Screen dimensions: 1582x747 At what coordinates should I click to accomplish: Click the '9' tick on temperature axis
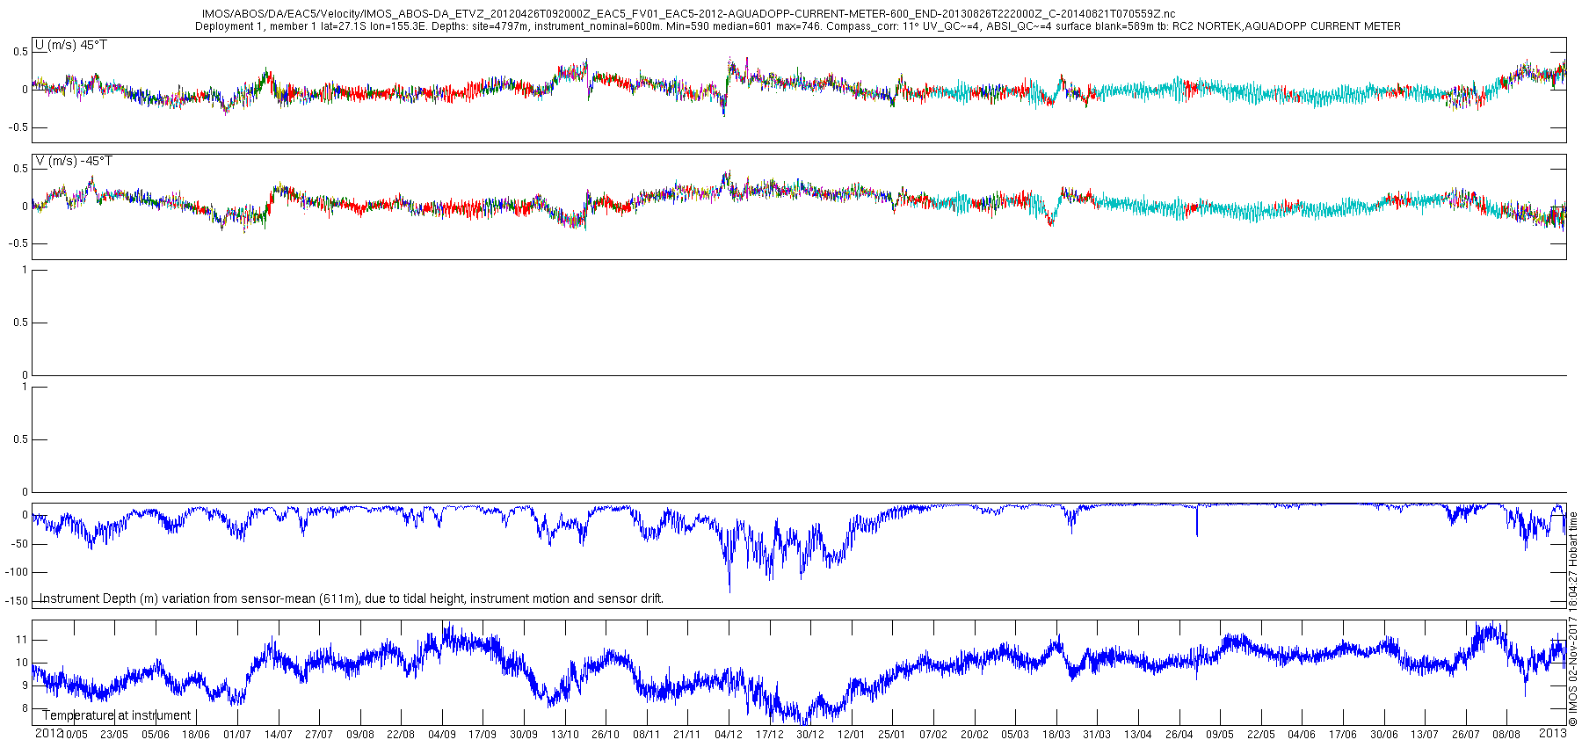(x=25, y=685)
